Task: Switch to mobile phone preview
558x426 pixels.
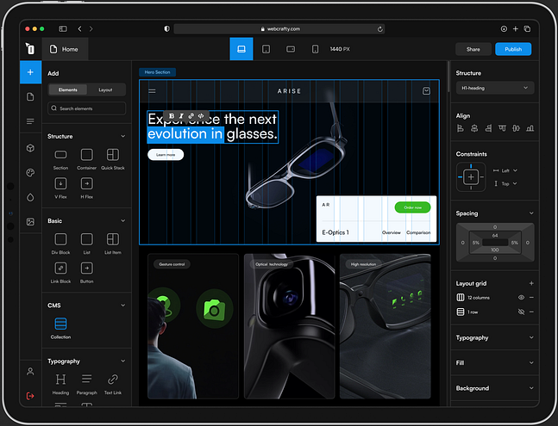Action: click(315, 49)
